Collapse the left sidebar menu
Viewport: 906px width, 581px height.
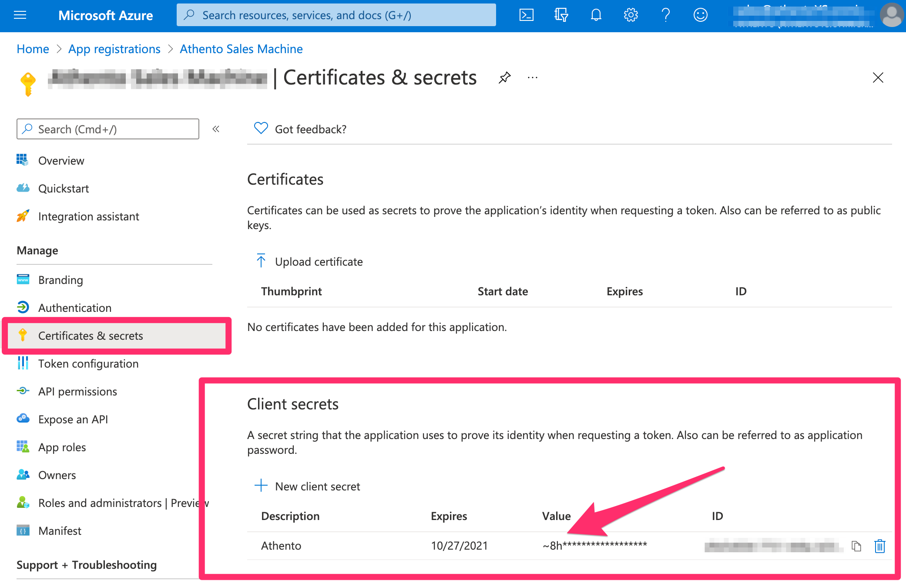(x=216, y=129)
